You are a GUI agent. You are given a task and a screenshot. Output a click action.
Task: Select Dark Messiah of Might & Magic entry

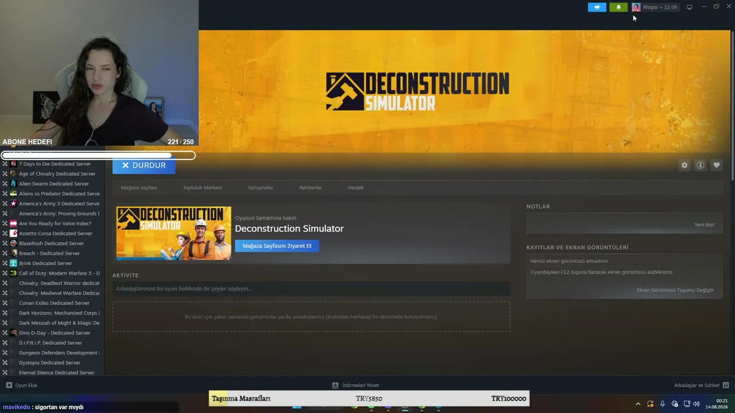tap(59, 323)
